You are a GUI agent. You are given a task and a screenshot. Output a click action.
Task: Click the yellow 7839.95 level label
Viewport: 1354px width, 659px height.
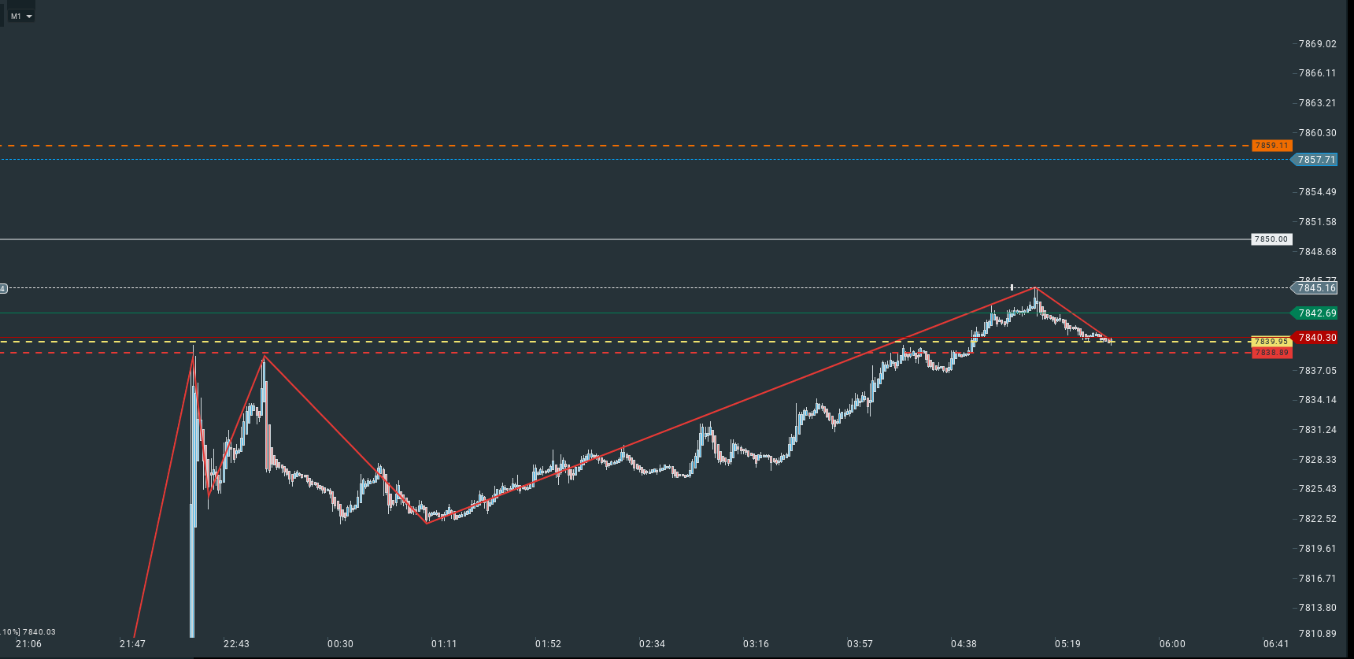pyautogui.click(x=1271, y=342)
